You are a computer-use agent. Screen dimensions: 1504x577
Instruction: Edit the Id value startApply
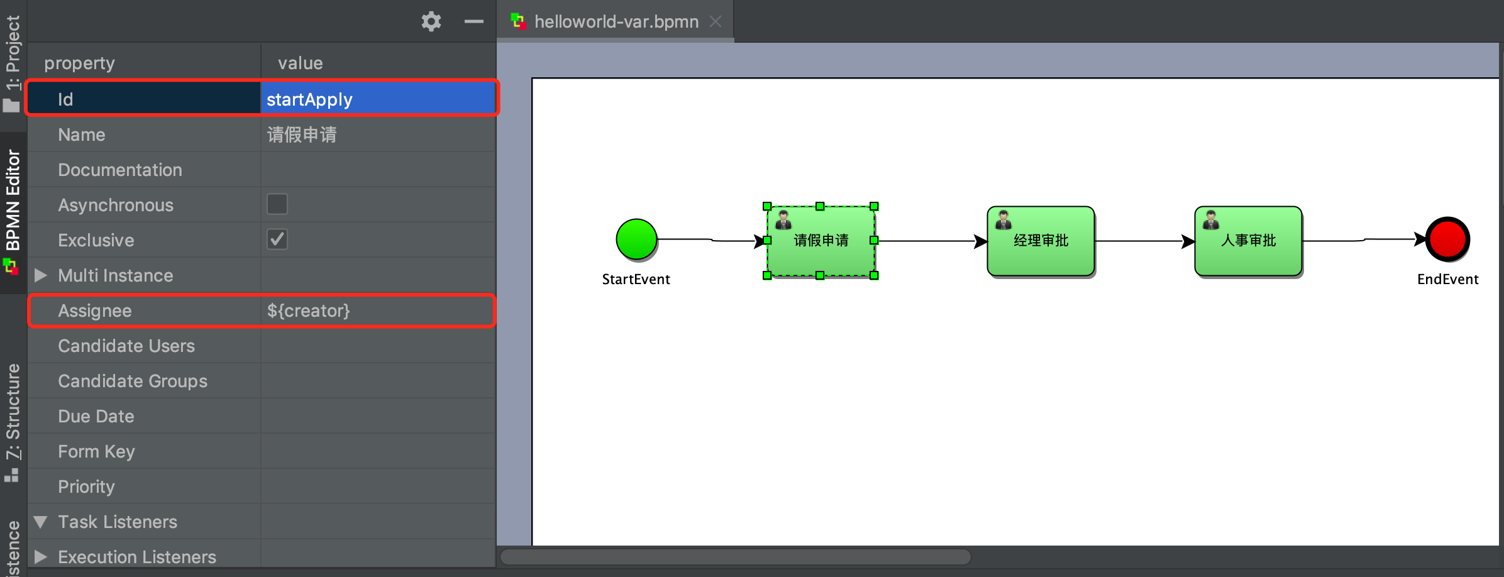coord(379,99)
